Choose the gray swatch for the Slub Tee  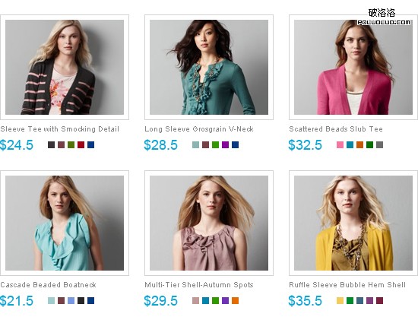click(x=379, y=145)
